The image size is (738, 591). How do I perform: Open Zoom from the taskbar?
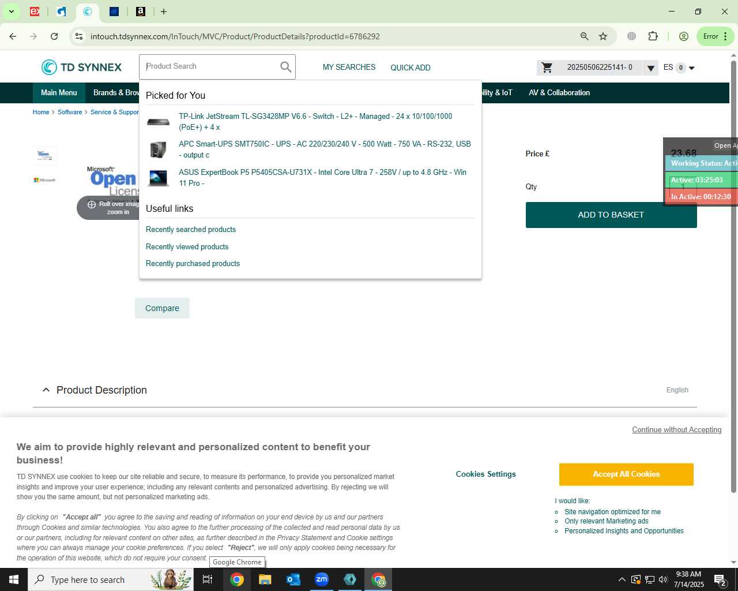tap(322, 579)
